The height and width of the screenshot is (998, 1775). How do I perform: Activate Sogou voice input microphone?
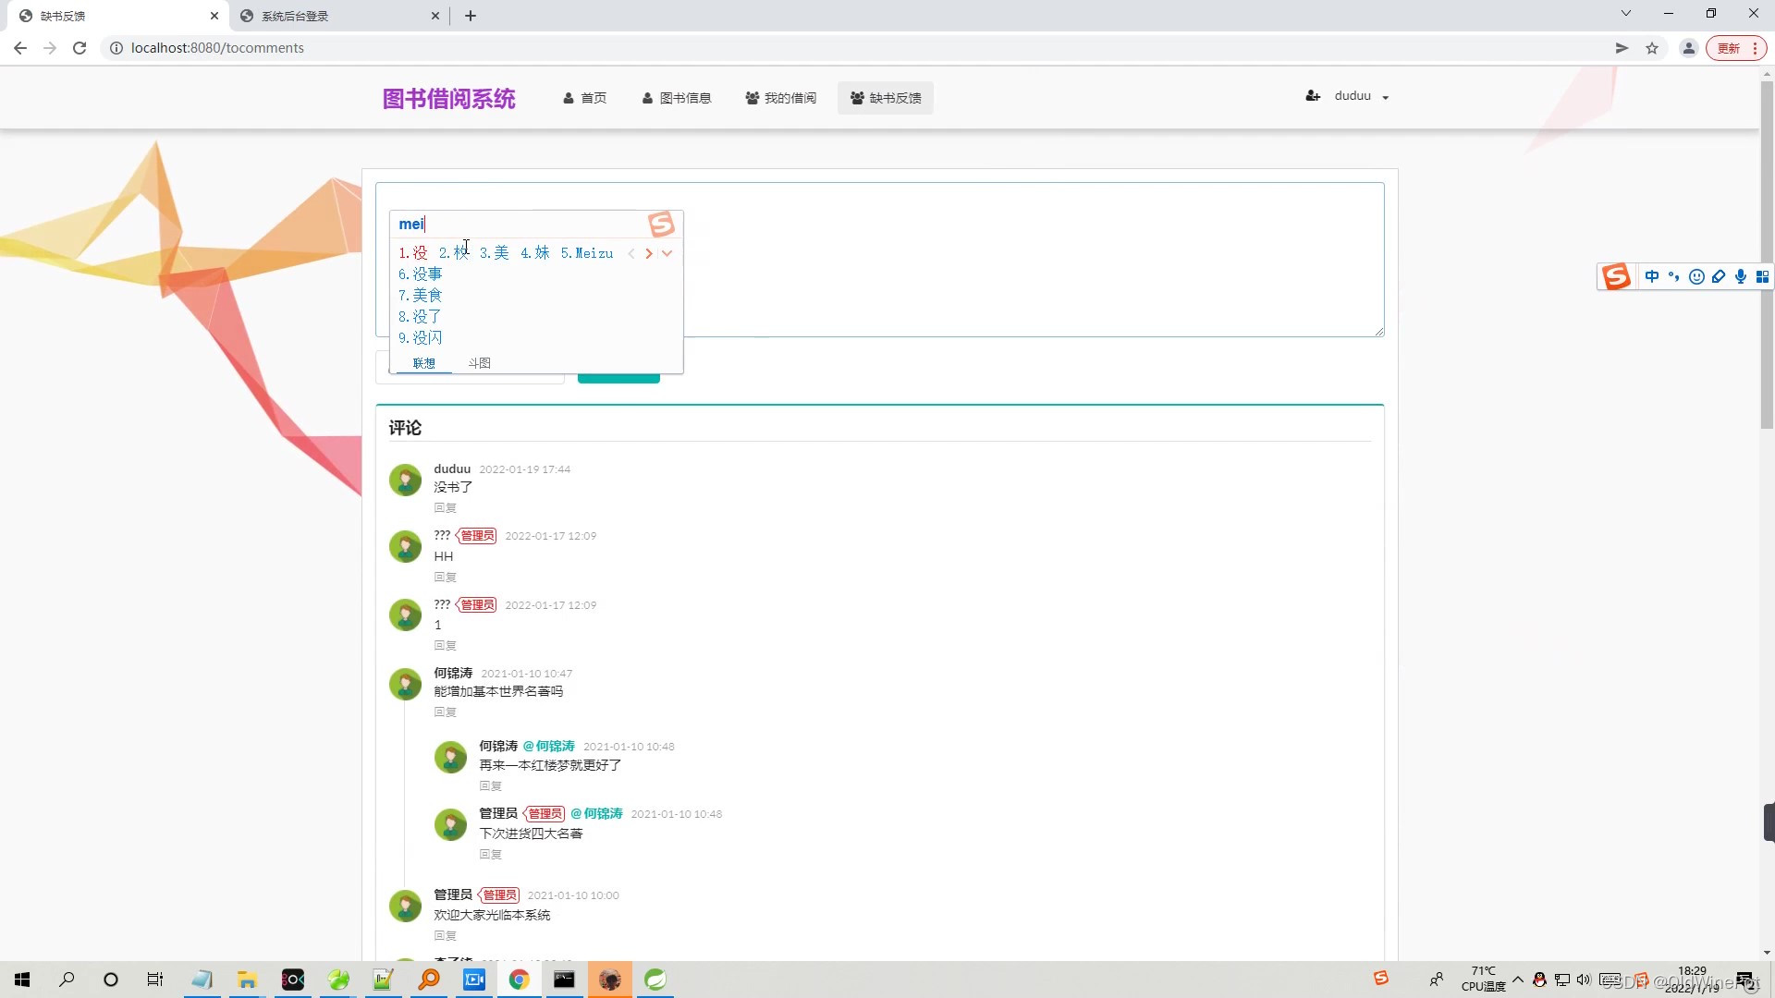point(1742,276)
